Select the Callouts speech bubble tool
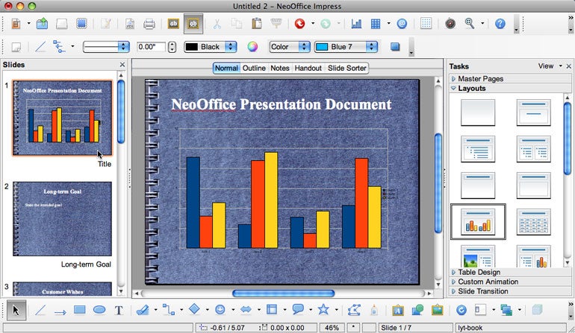The image size is (575, 333). 298,310
